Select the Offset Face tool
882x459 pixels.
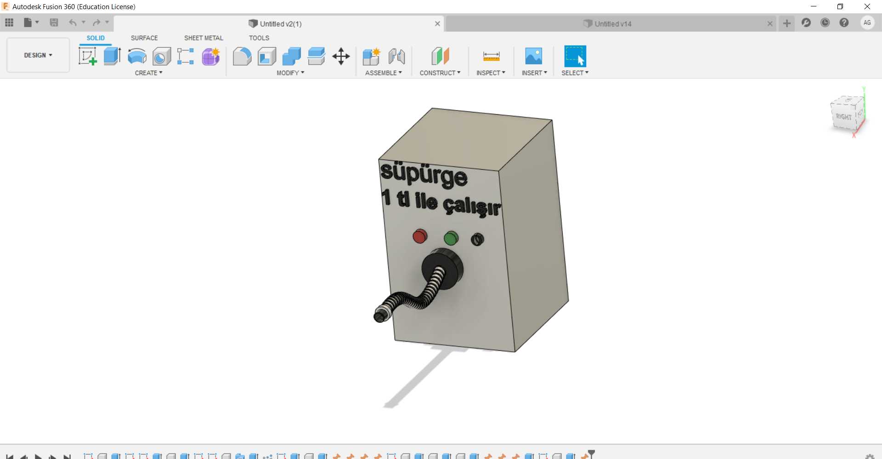pos(317,56)
